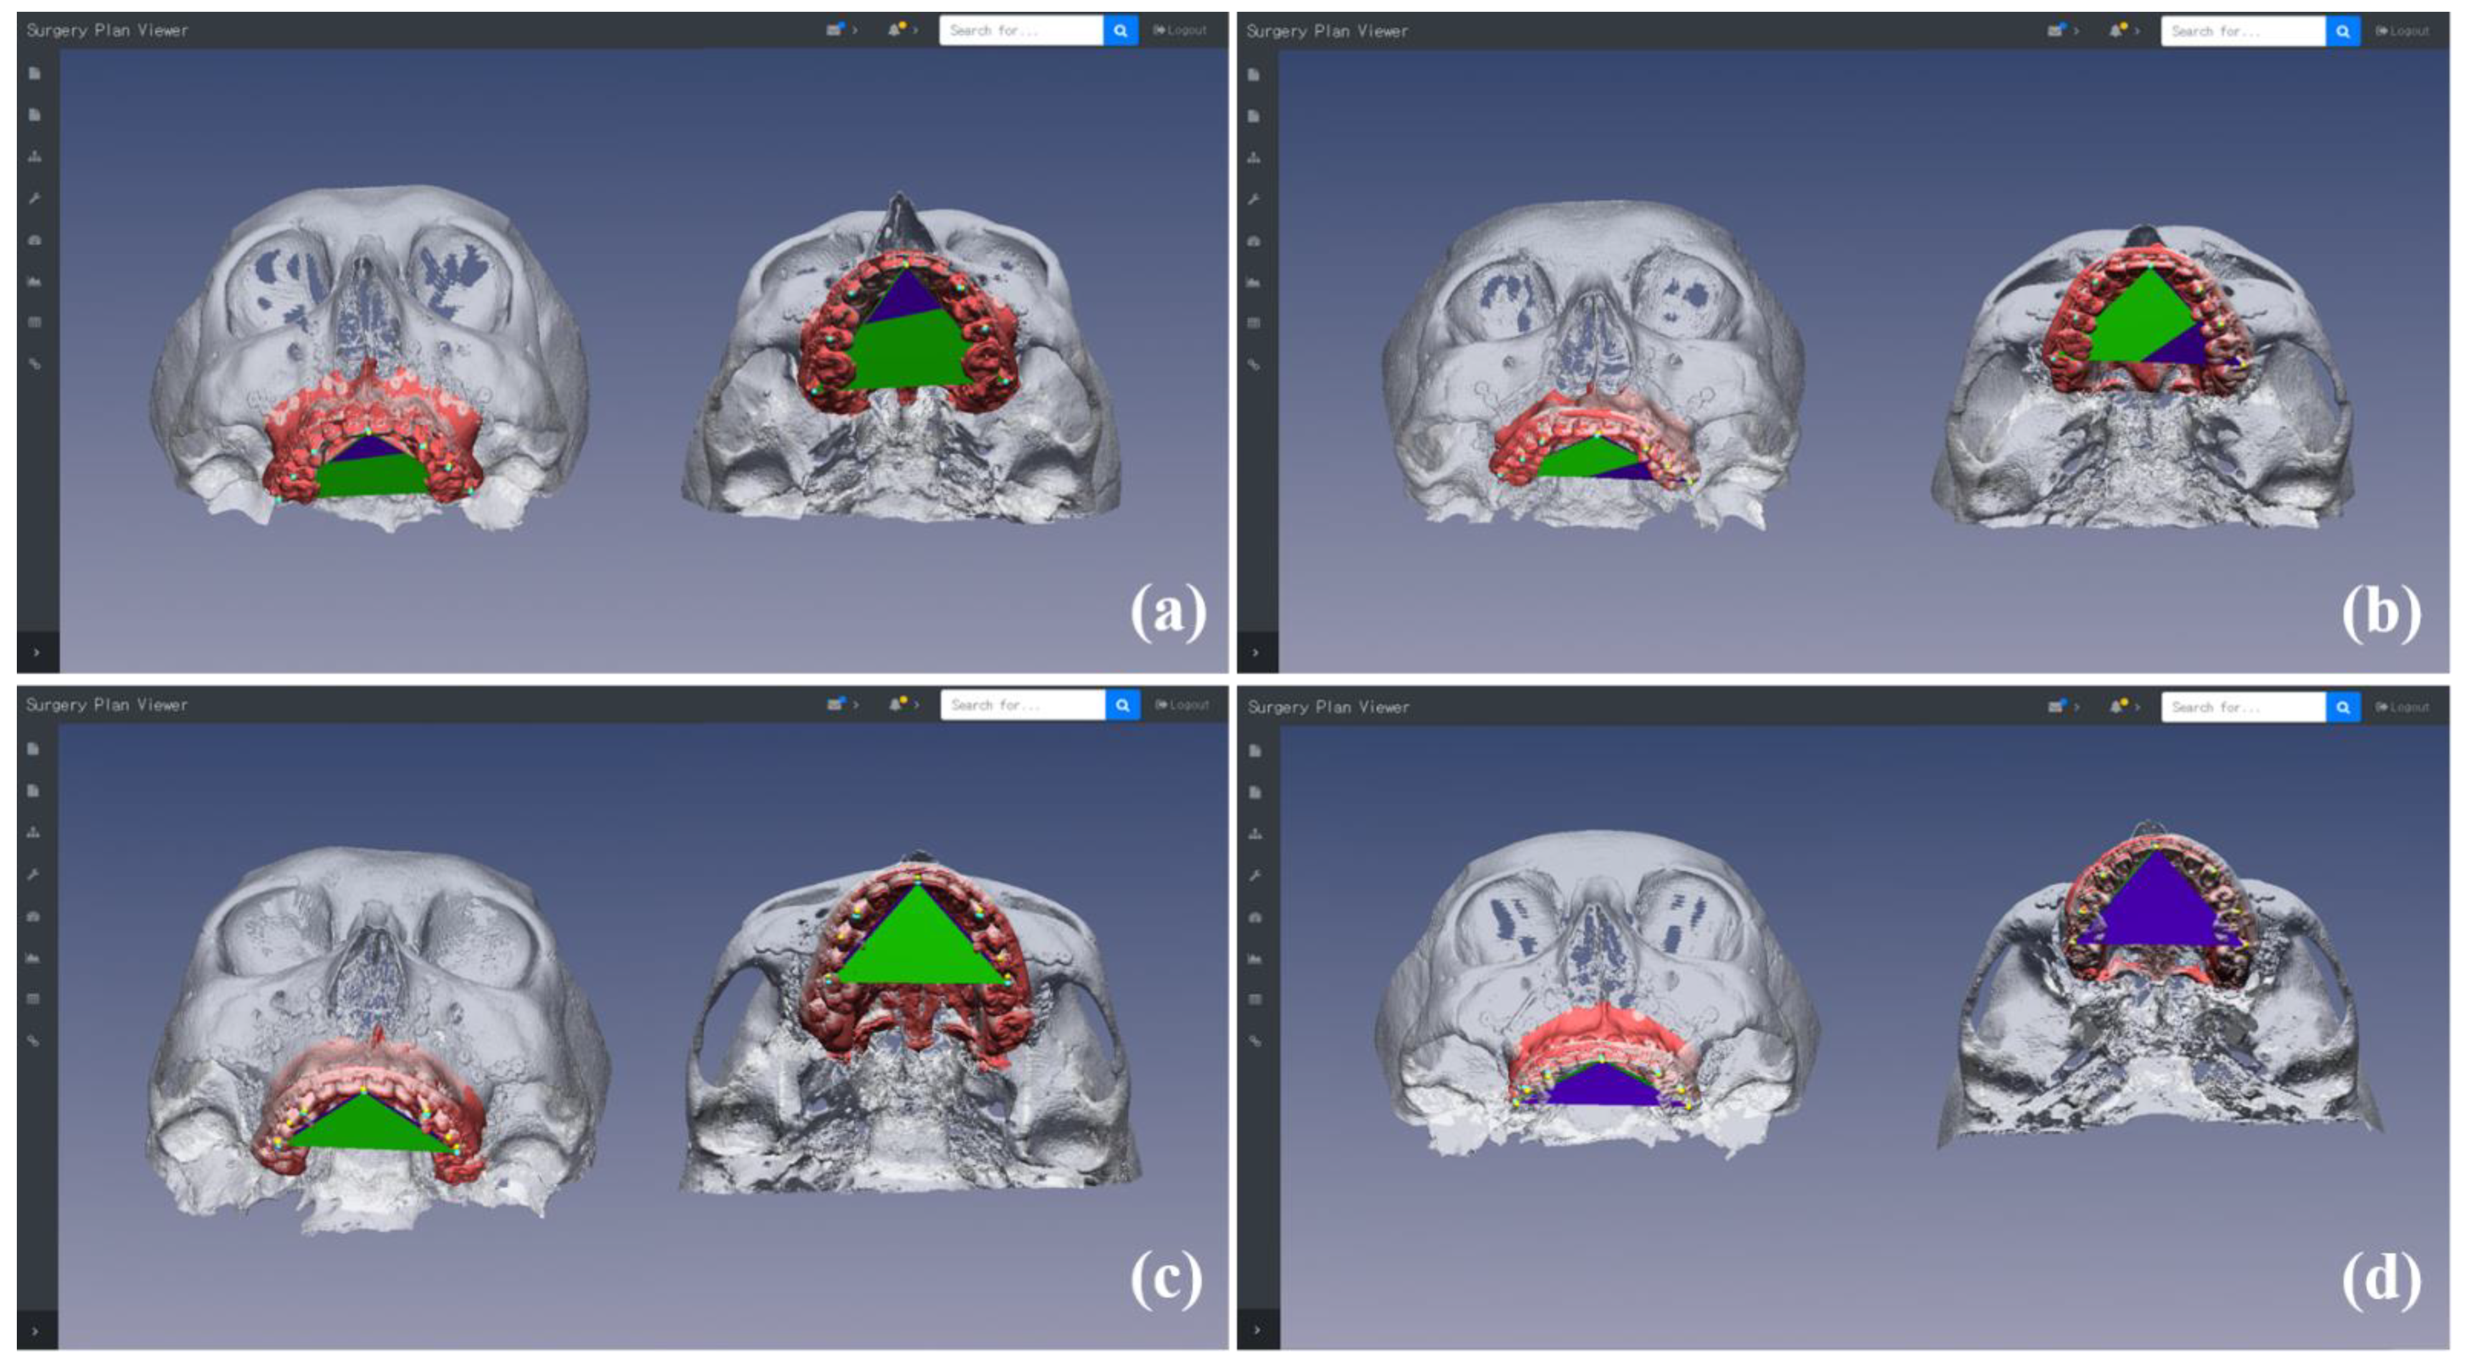Focus the 'Search for...' field in panel (b)
The height and width of the screenshot is (1368, 2472).
click(x=2242, y=31)
